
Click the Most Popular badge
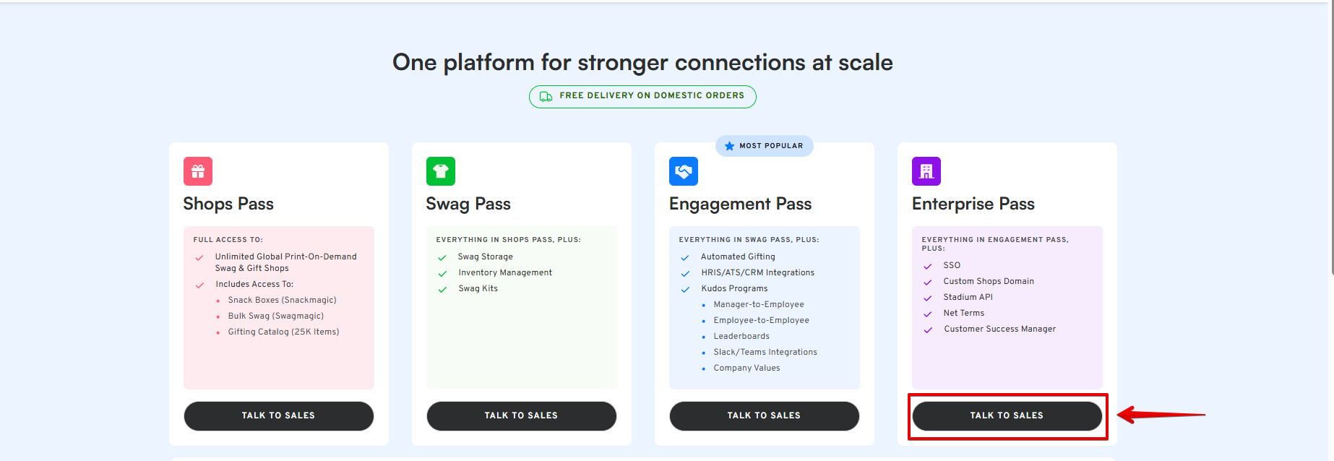[765, 146]
